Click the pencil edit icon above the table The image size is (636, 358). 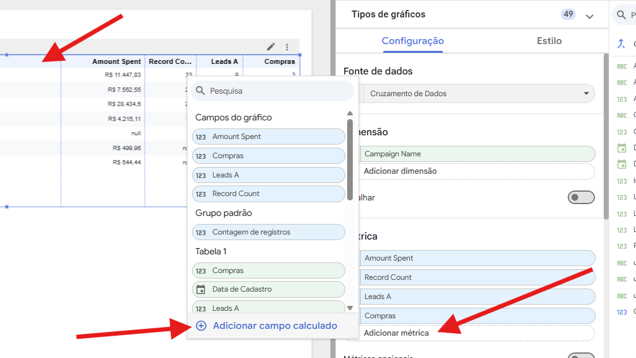point(271,47)
